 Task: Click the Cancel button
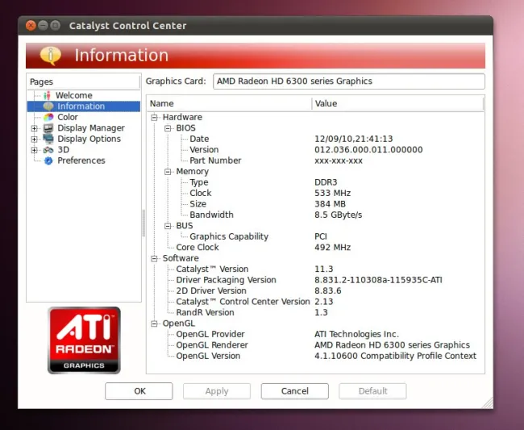tap(295, 391)
